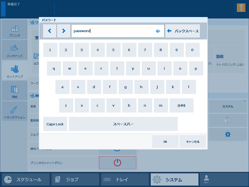Click inside the password input field
Viewport: 249px width, 187px height.
click(113, 31)
